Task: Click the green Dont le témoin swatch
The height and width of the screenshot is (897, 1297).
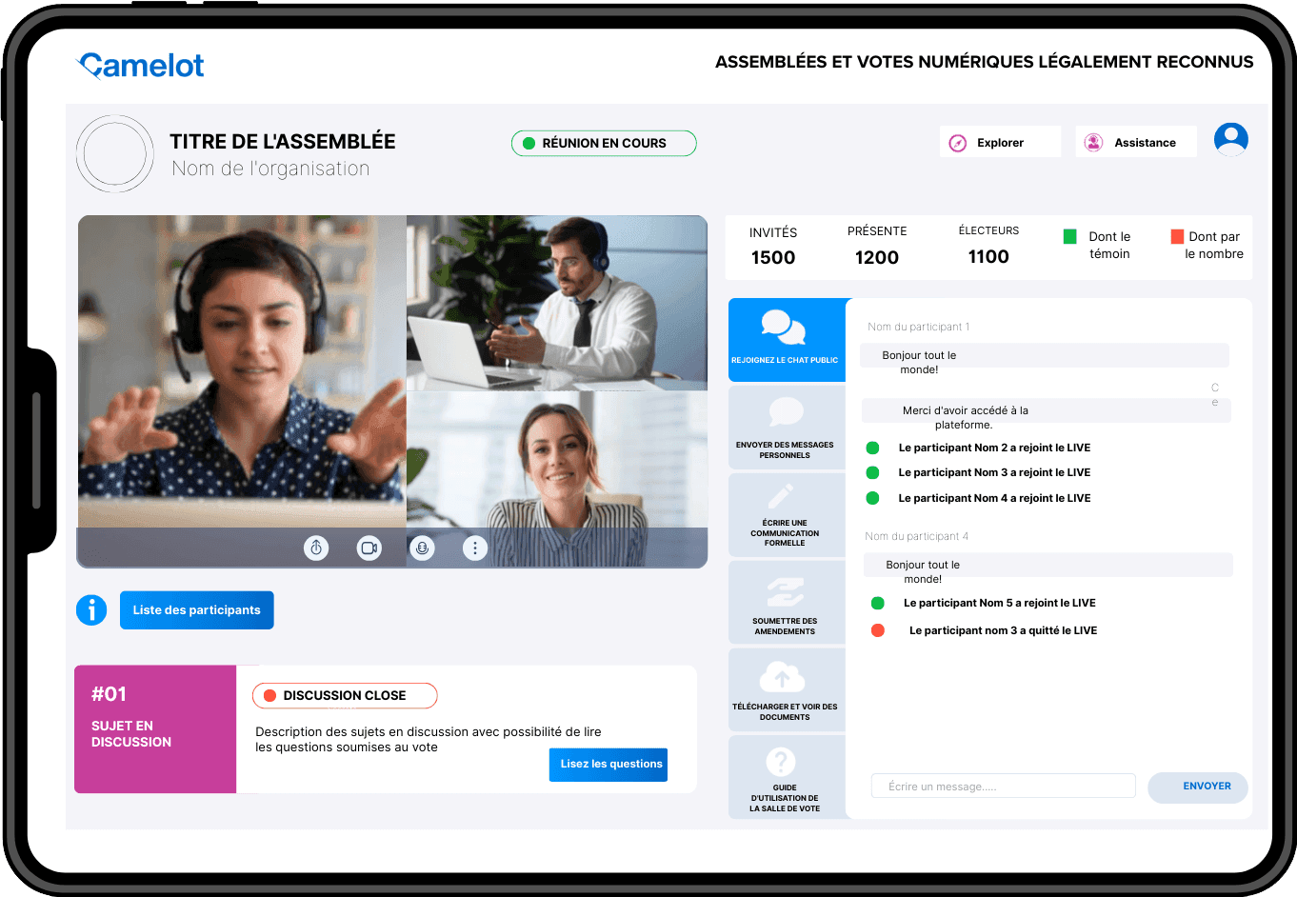Action: (x=1069, y=236)
